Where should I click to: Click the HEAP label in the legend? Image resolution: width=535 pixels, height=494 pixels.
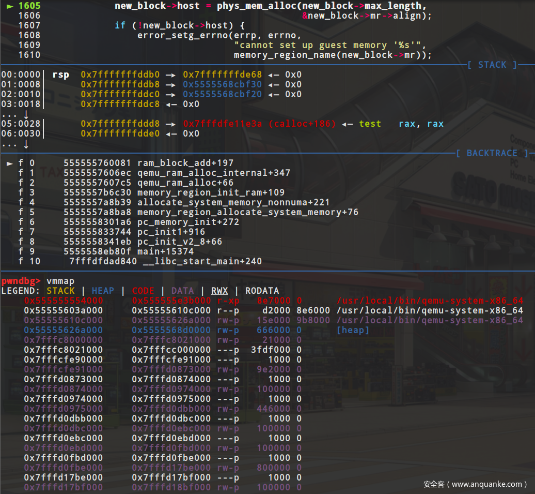coord(103,291)
